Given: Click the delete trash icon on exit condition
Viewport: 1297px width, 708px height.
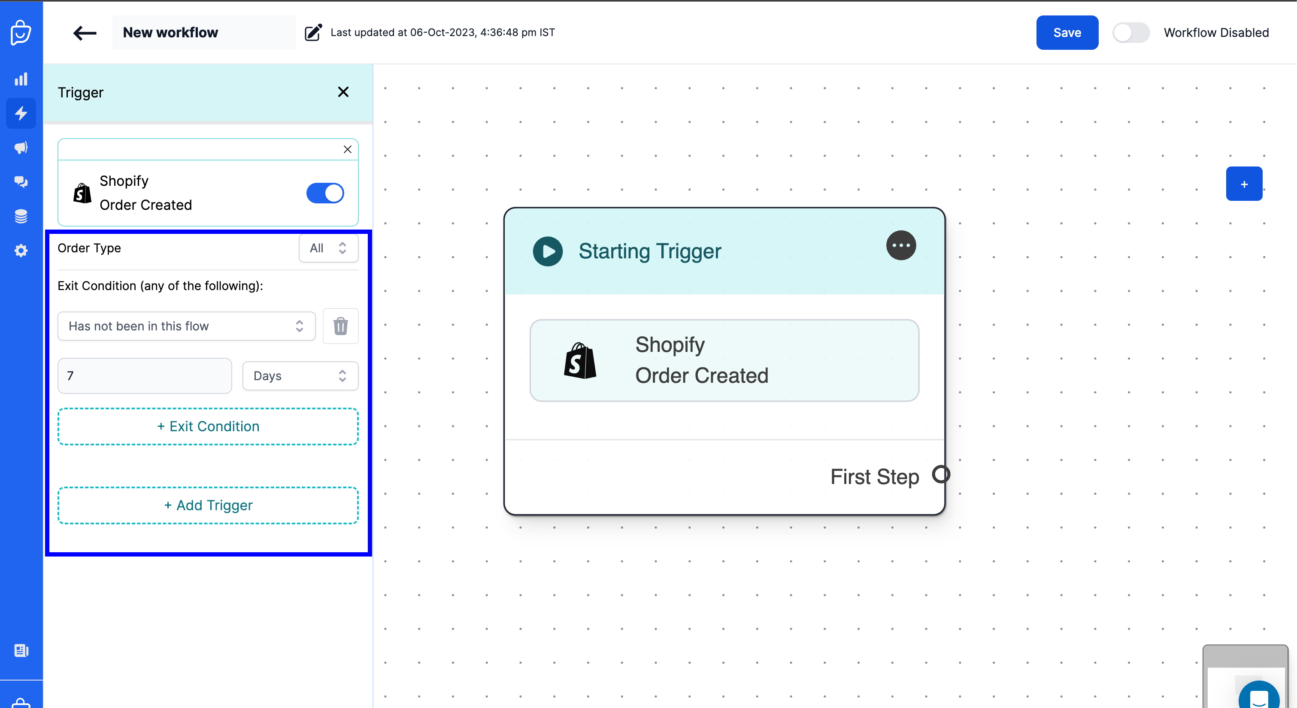Looking at the screenshot, I should point(341,326).
